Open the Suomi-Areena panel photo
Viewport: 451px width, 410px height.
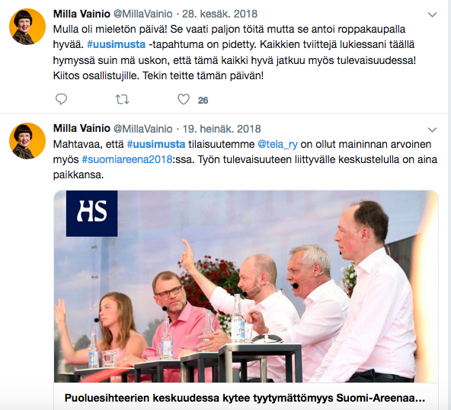246,287
